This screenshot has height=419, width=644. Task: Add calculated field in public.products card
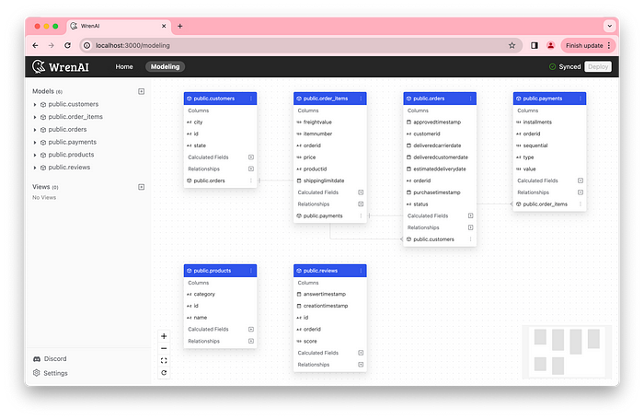click(x=251, y=330)
